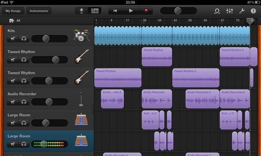The width and height of the screenshot is (261, 156).
Task: Select first Large Room instrument icon
Action: point(81,119)
